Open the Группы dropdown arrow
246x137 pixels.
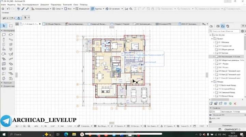coord(104,9)
